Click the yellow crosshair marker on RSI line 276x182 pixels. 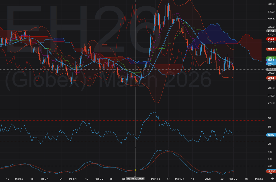[135, 137]
